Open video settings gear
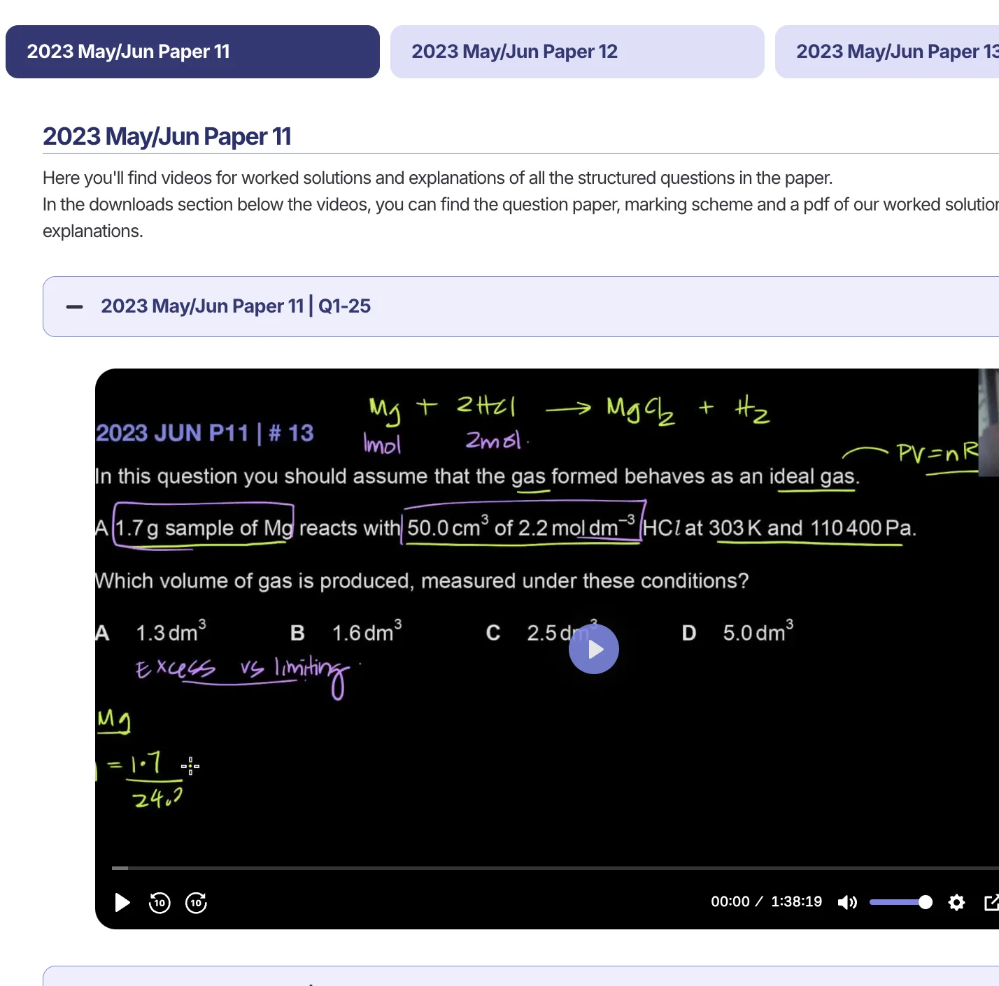The image size is (999, 986). pyautogui.click(x=956, y=902)
